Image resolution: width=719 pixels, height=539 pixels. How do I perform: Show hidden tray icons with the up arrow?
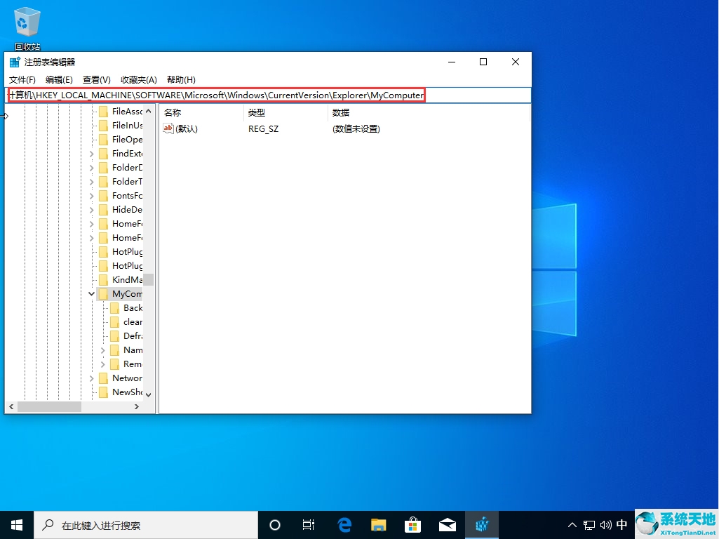tap(572, 524)
